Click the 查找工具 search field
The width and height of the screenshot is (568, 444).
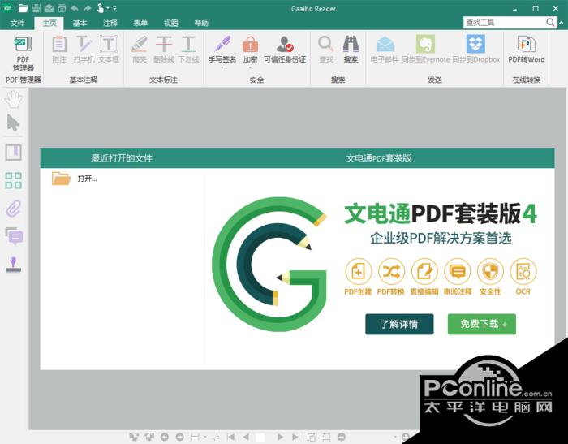(504, 23)
